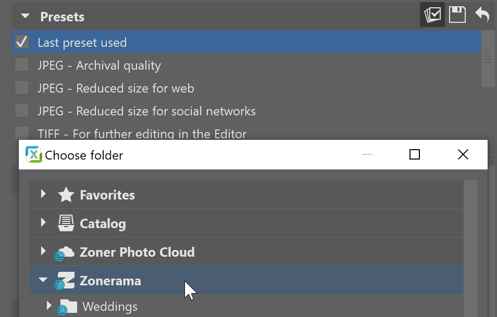Expand the Favorites tree node

click(x=43, y=194)
